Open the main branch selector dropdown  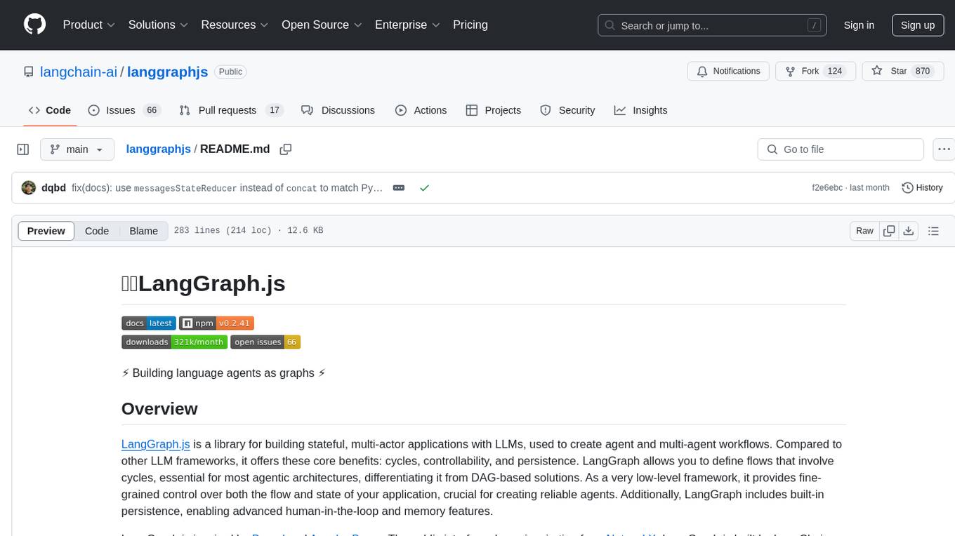pyautogui.click(x=77, y=149)
